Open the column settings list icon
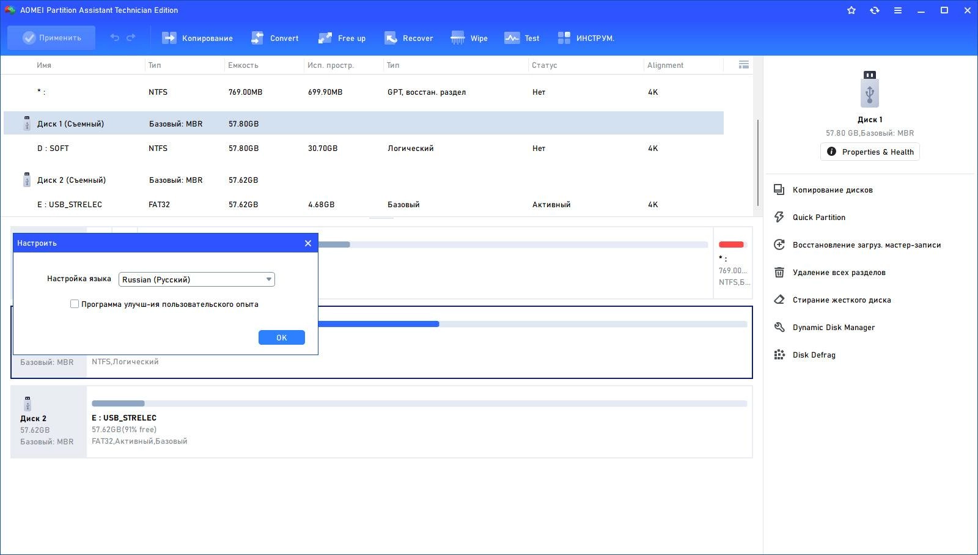 [x=744, y=65]
